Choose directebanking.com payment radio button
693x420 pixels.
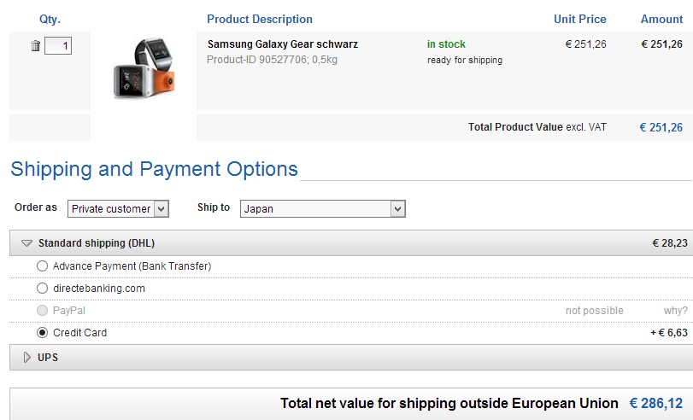43,289
